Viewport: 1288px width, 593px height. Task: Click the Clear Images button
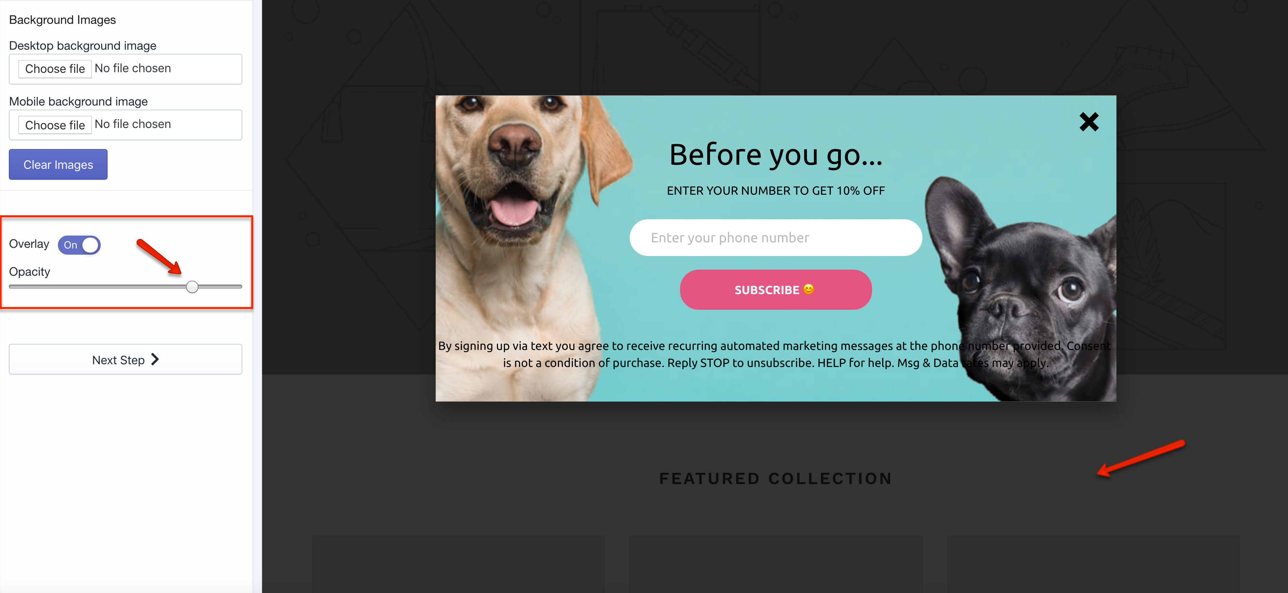pos(58,164)
